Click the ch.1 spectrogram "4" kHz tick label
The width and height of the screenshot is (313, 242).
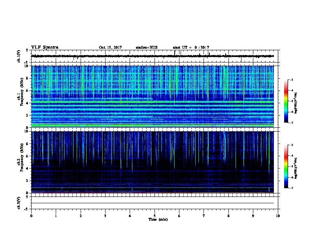click(27, 103)
